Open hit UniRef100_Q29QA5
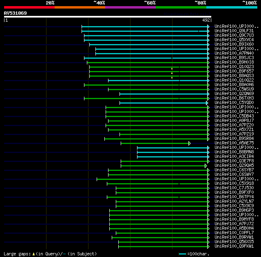 pyautogui.click(x=234, y=166)
